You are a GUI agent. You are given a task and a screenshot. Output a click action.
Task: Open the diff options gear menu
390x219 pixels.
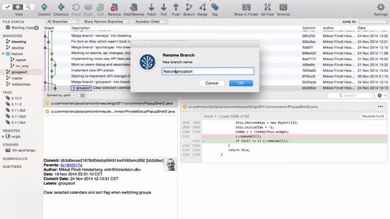(x=381, y=96)
